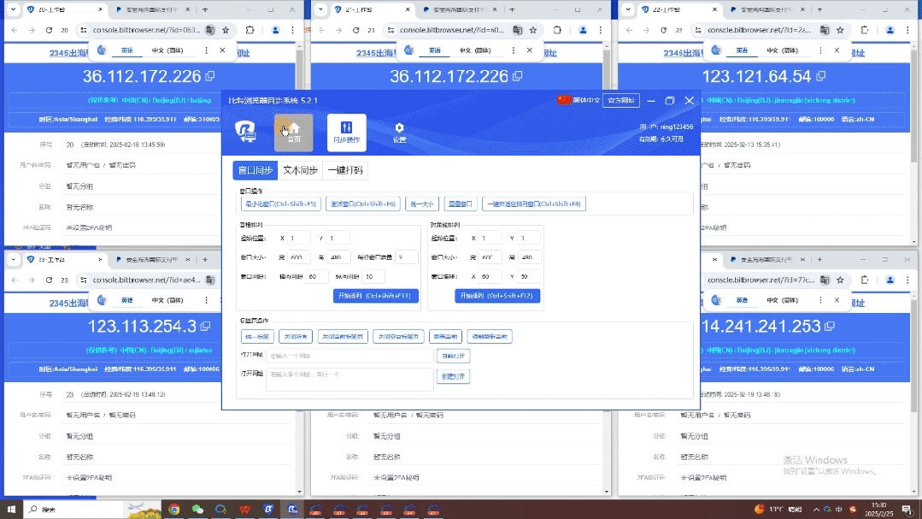Image resolution: width=922 pixels, height=519 pixels.
Task: Open tab search chevron in 22-工作台 window
Action: click(x=628, y=10)
